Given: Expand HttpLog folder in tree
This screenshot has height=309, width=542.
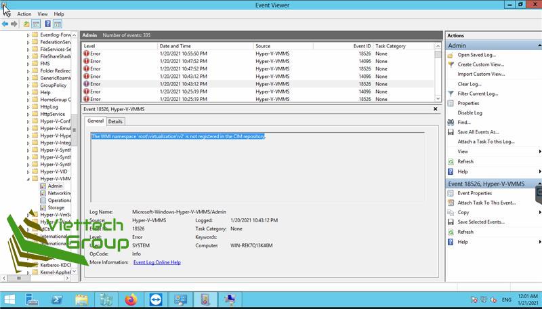Looking at the screenshot, I should pos(28,107).
